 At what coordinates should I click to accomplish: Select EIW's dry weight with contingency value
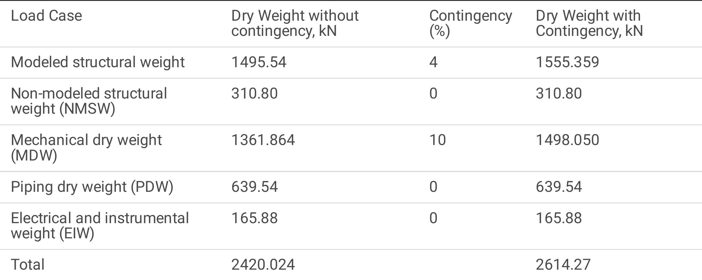(x=558, y=218)
